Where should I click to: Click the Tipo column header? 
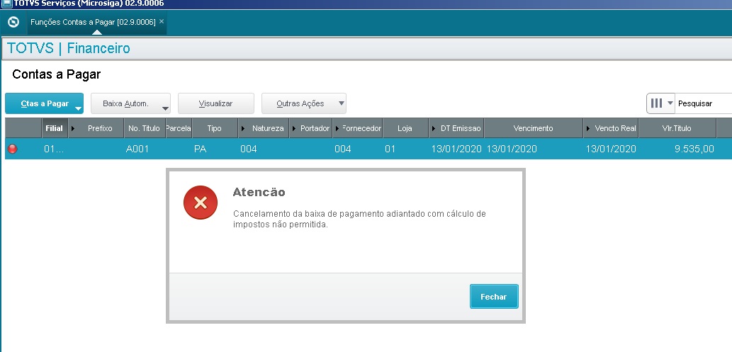(x=214, y=128)
